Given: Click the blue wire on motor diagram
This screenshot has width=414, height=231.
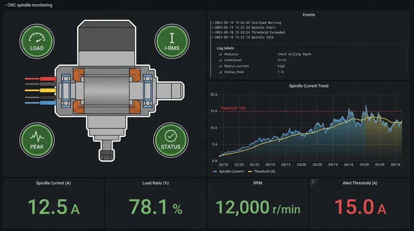Looking at the screenshot, I should point(40,103).
